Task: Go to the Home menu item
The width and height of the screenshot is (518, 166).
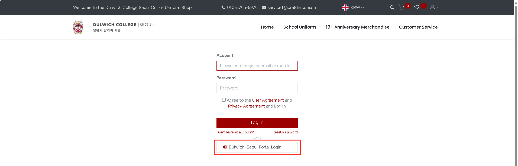Action: click(267, 27)
